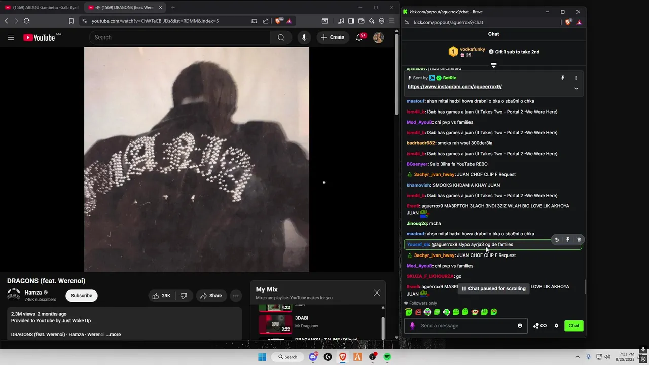Open a new browser tab

pos(173,7)
